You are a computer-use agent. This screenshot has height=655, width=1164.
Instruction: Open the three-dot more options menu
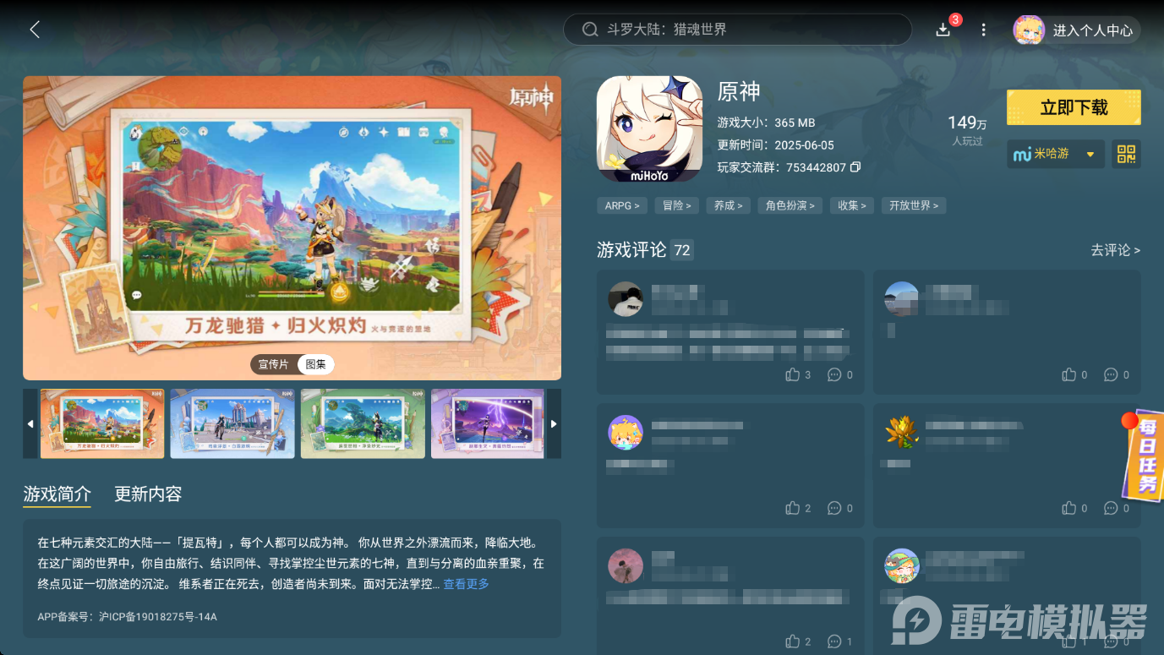[x=983, y=29]
